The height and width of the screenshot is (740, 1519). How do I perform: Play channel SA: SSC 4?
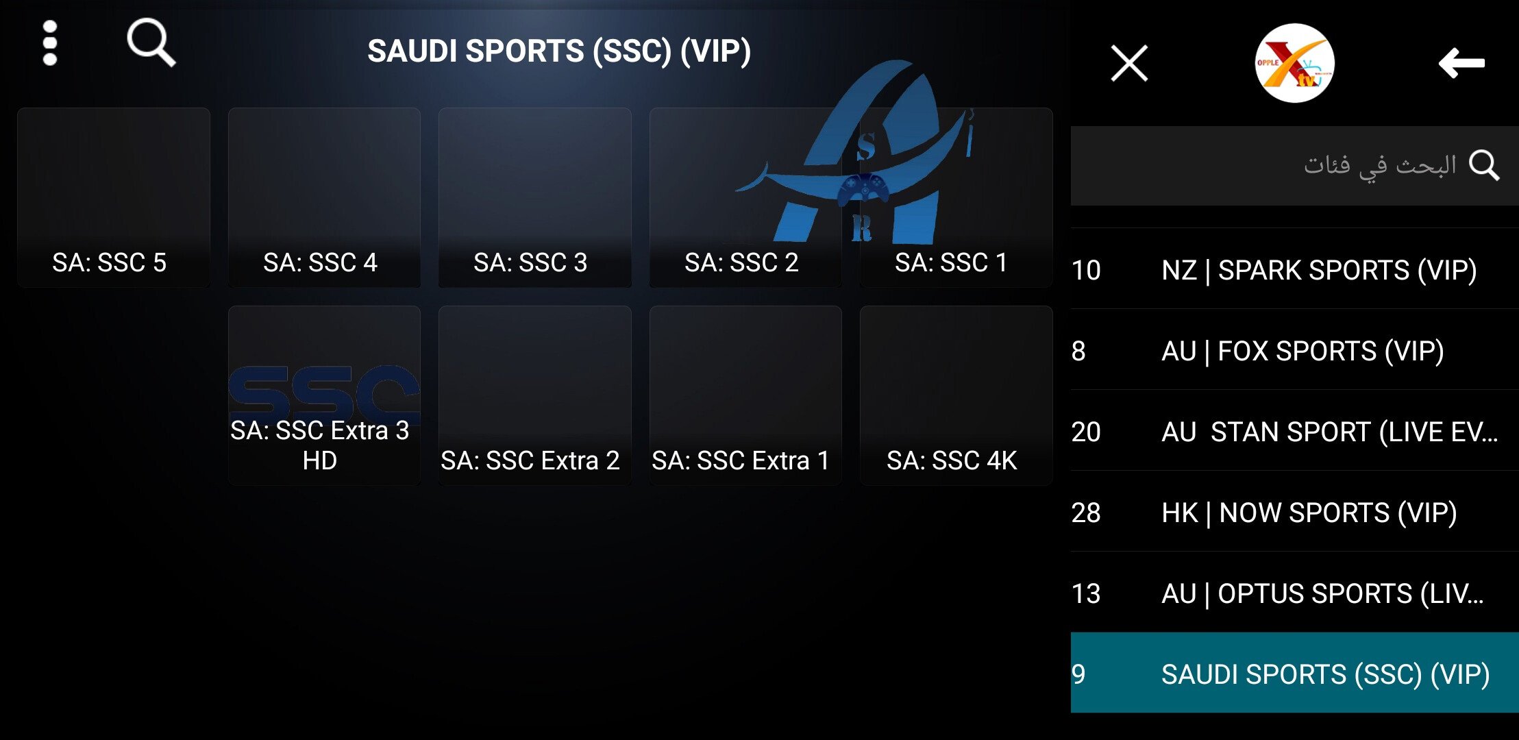click(x=324, y=197)
